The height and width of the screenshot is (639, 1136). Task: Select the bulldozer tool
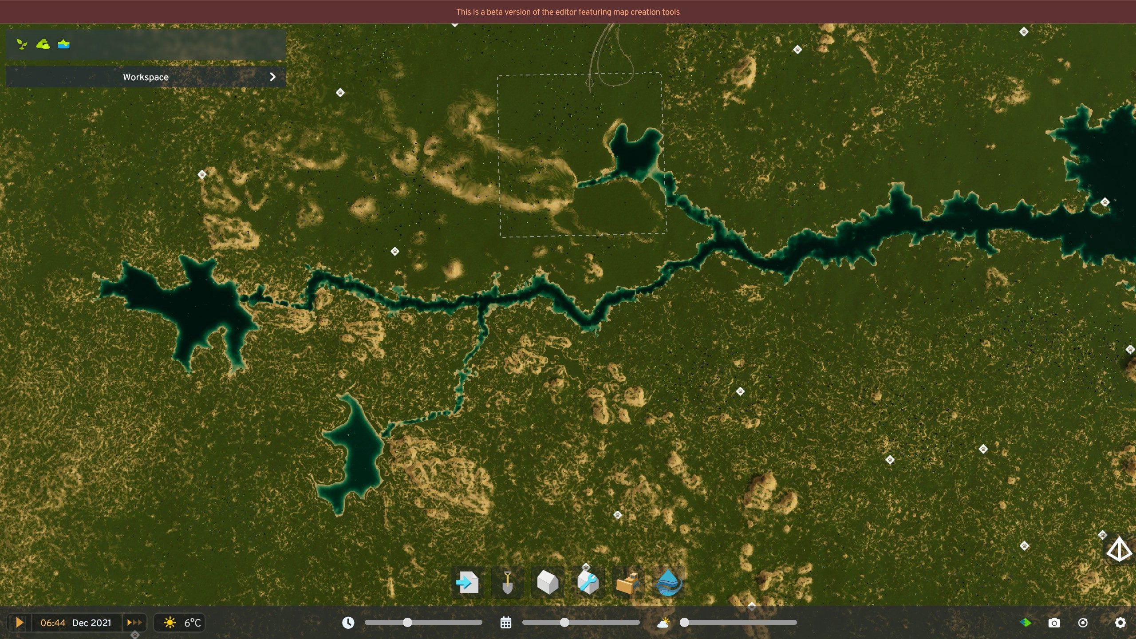(x=627, y=582)
